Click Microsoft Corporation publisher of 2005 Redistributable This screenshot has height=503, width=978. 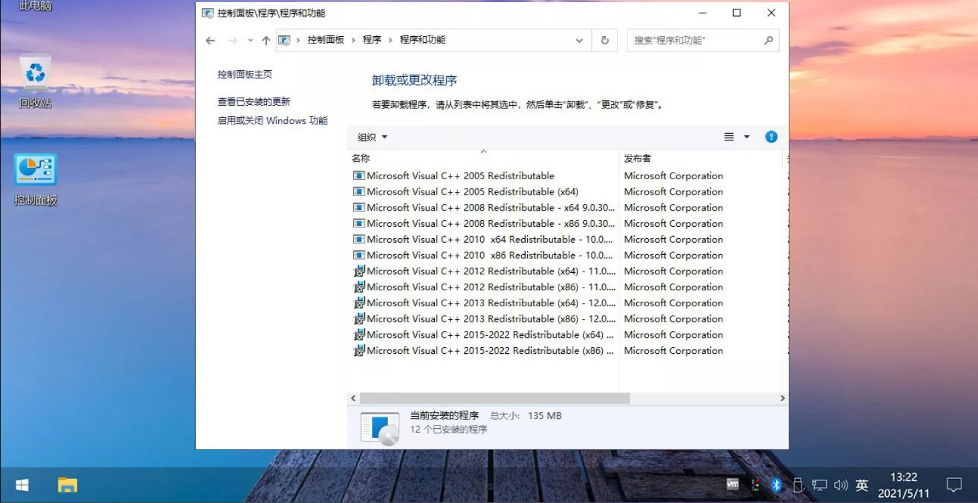pyautogui.click(x=674, y=176)
